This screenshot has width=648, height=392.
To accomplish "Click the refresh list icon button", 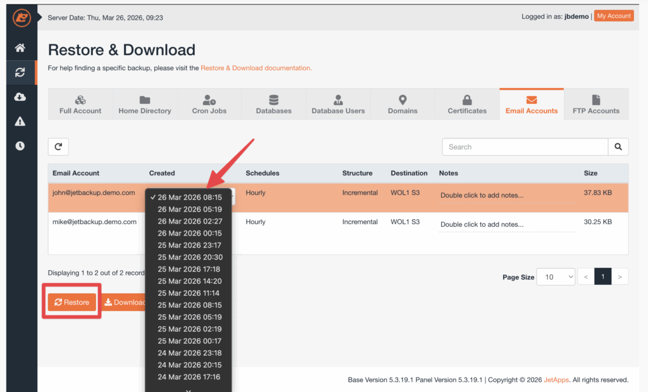I will [x=58, y=147].
